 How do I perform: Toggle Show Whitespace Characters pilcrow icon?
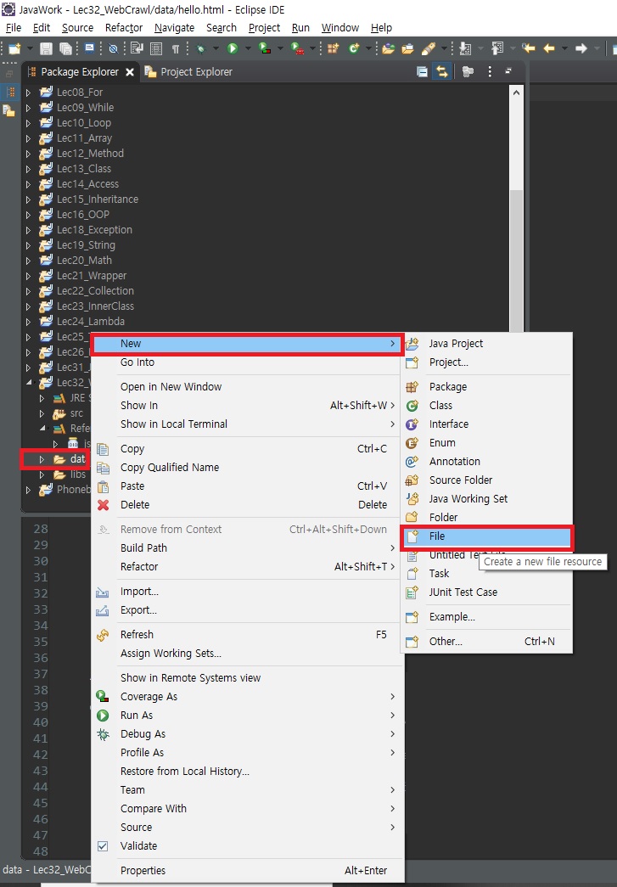click(176, 49)
